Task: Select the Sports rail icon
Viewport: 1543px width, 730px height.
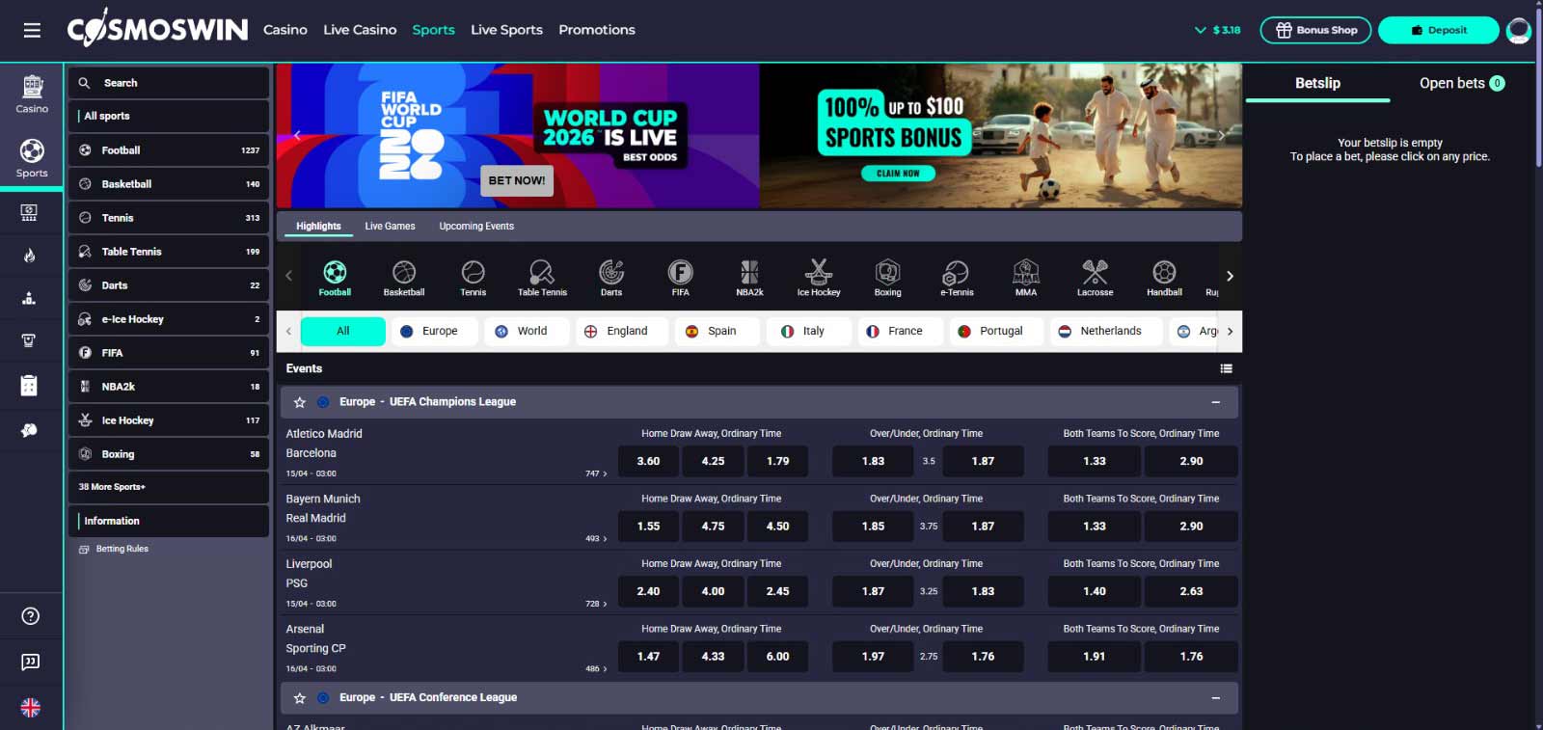Action: pyautogui.click(x=32, y=158)
